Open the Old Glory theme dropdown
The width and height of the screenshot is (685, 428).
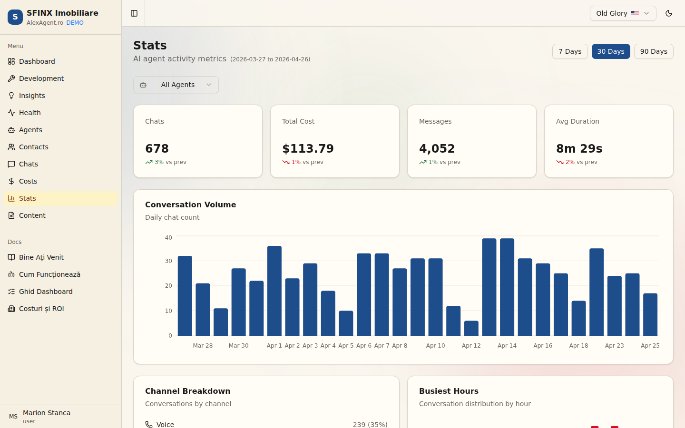(623, 13)
